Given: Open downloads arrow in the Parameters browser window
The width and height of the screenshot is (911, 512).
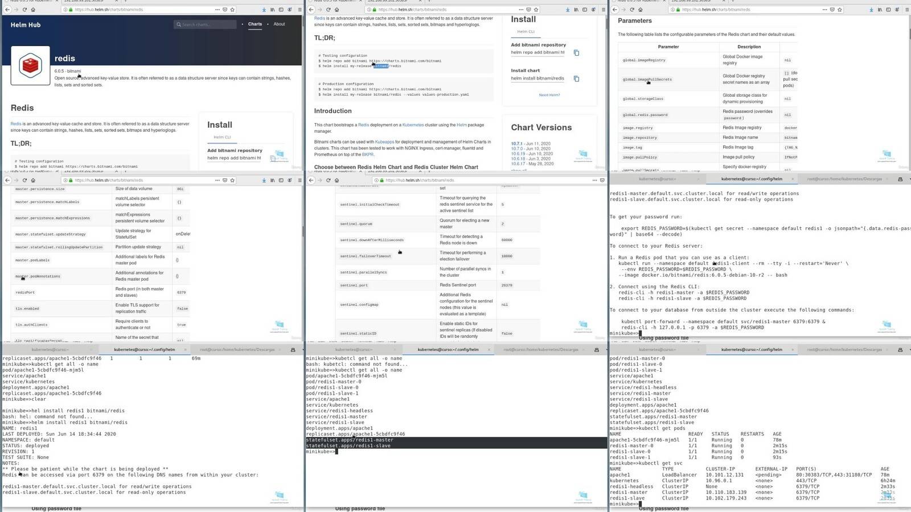Looking at the screenshot, I should [x=871, y=10].
